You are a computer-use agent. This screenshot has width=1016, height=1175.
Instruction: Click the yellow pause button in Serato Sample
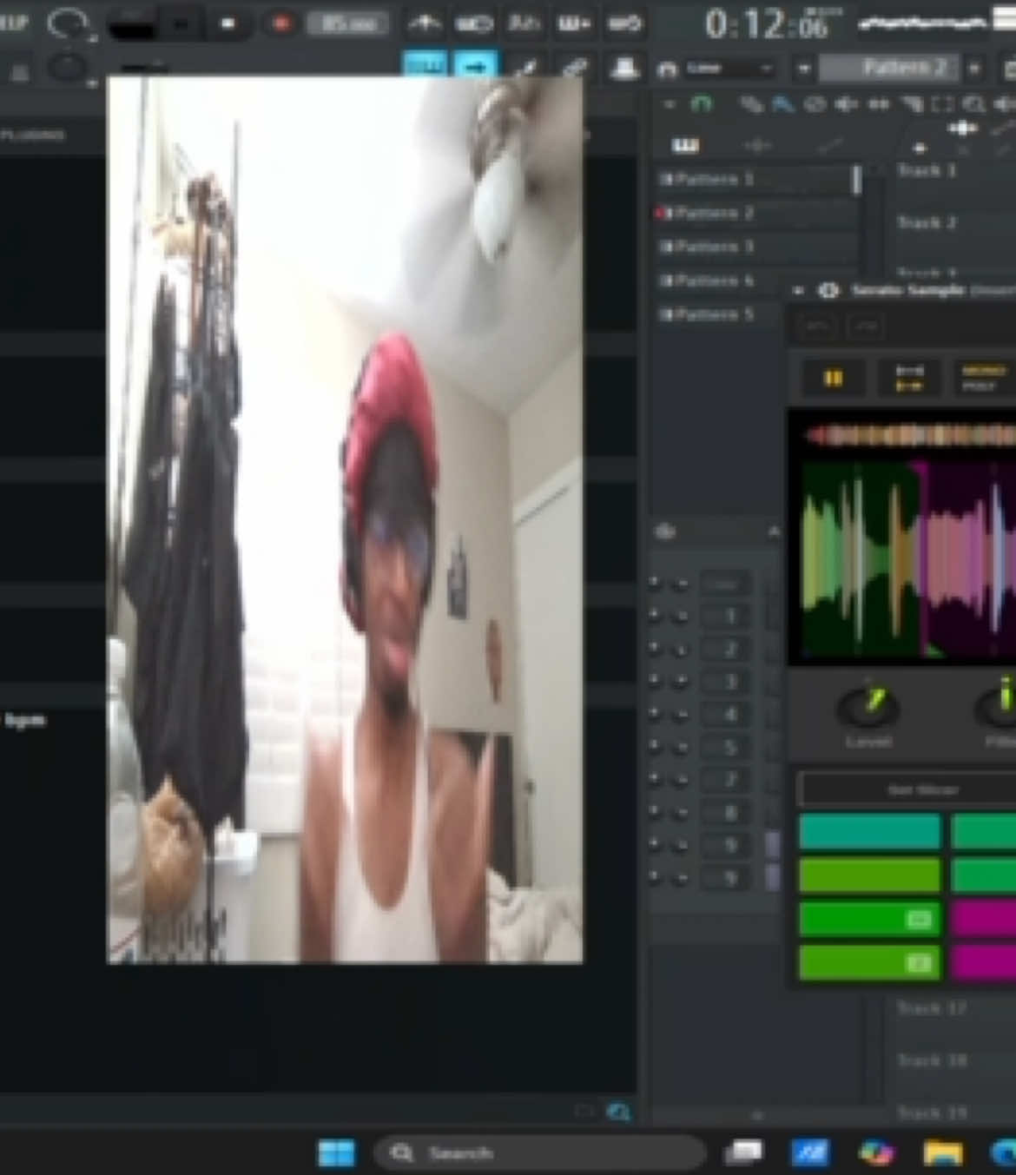click(x=833, y=378)
